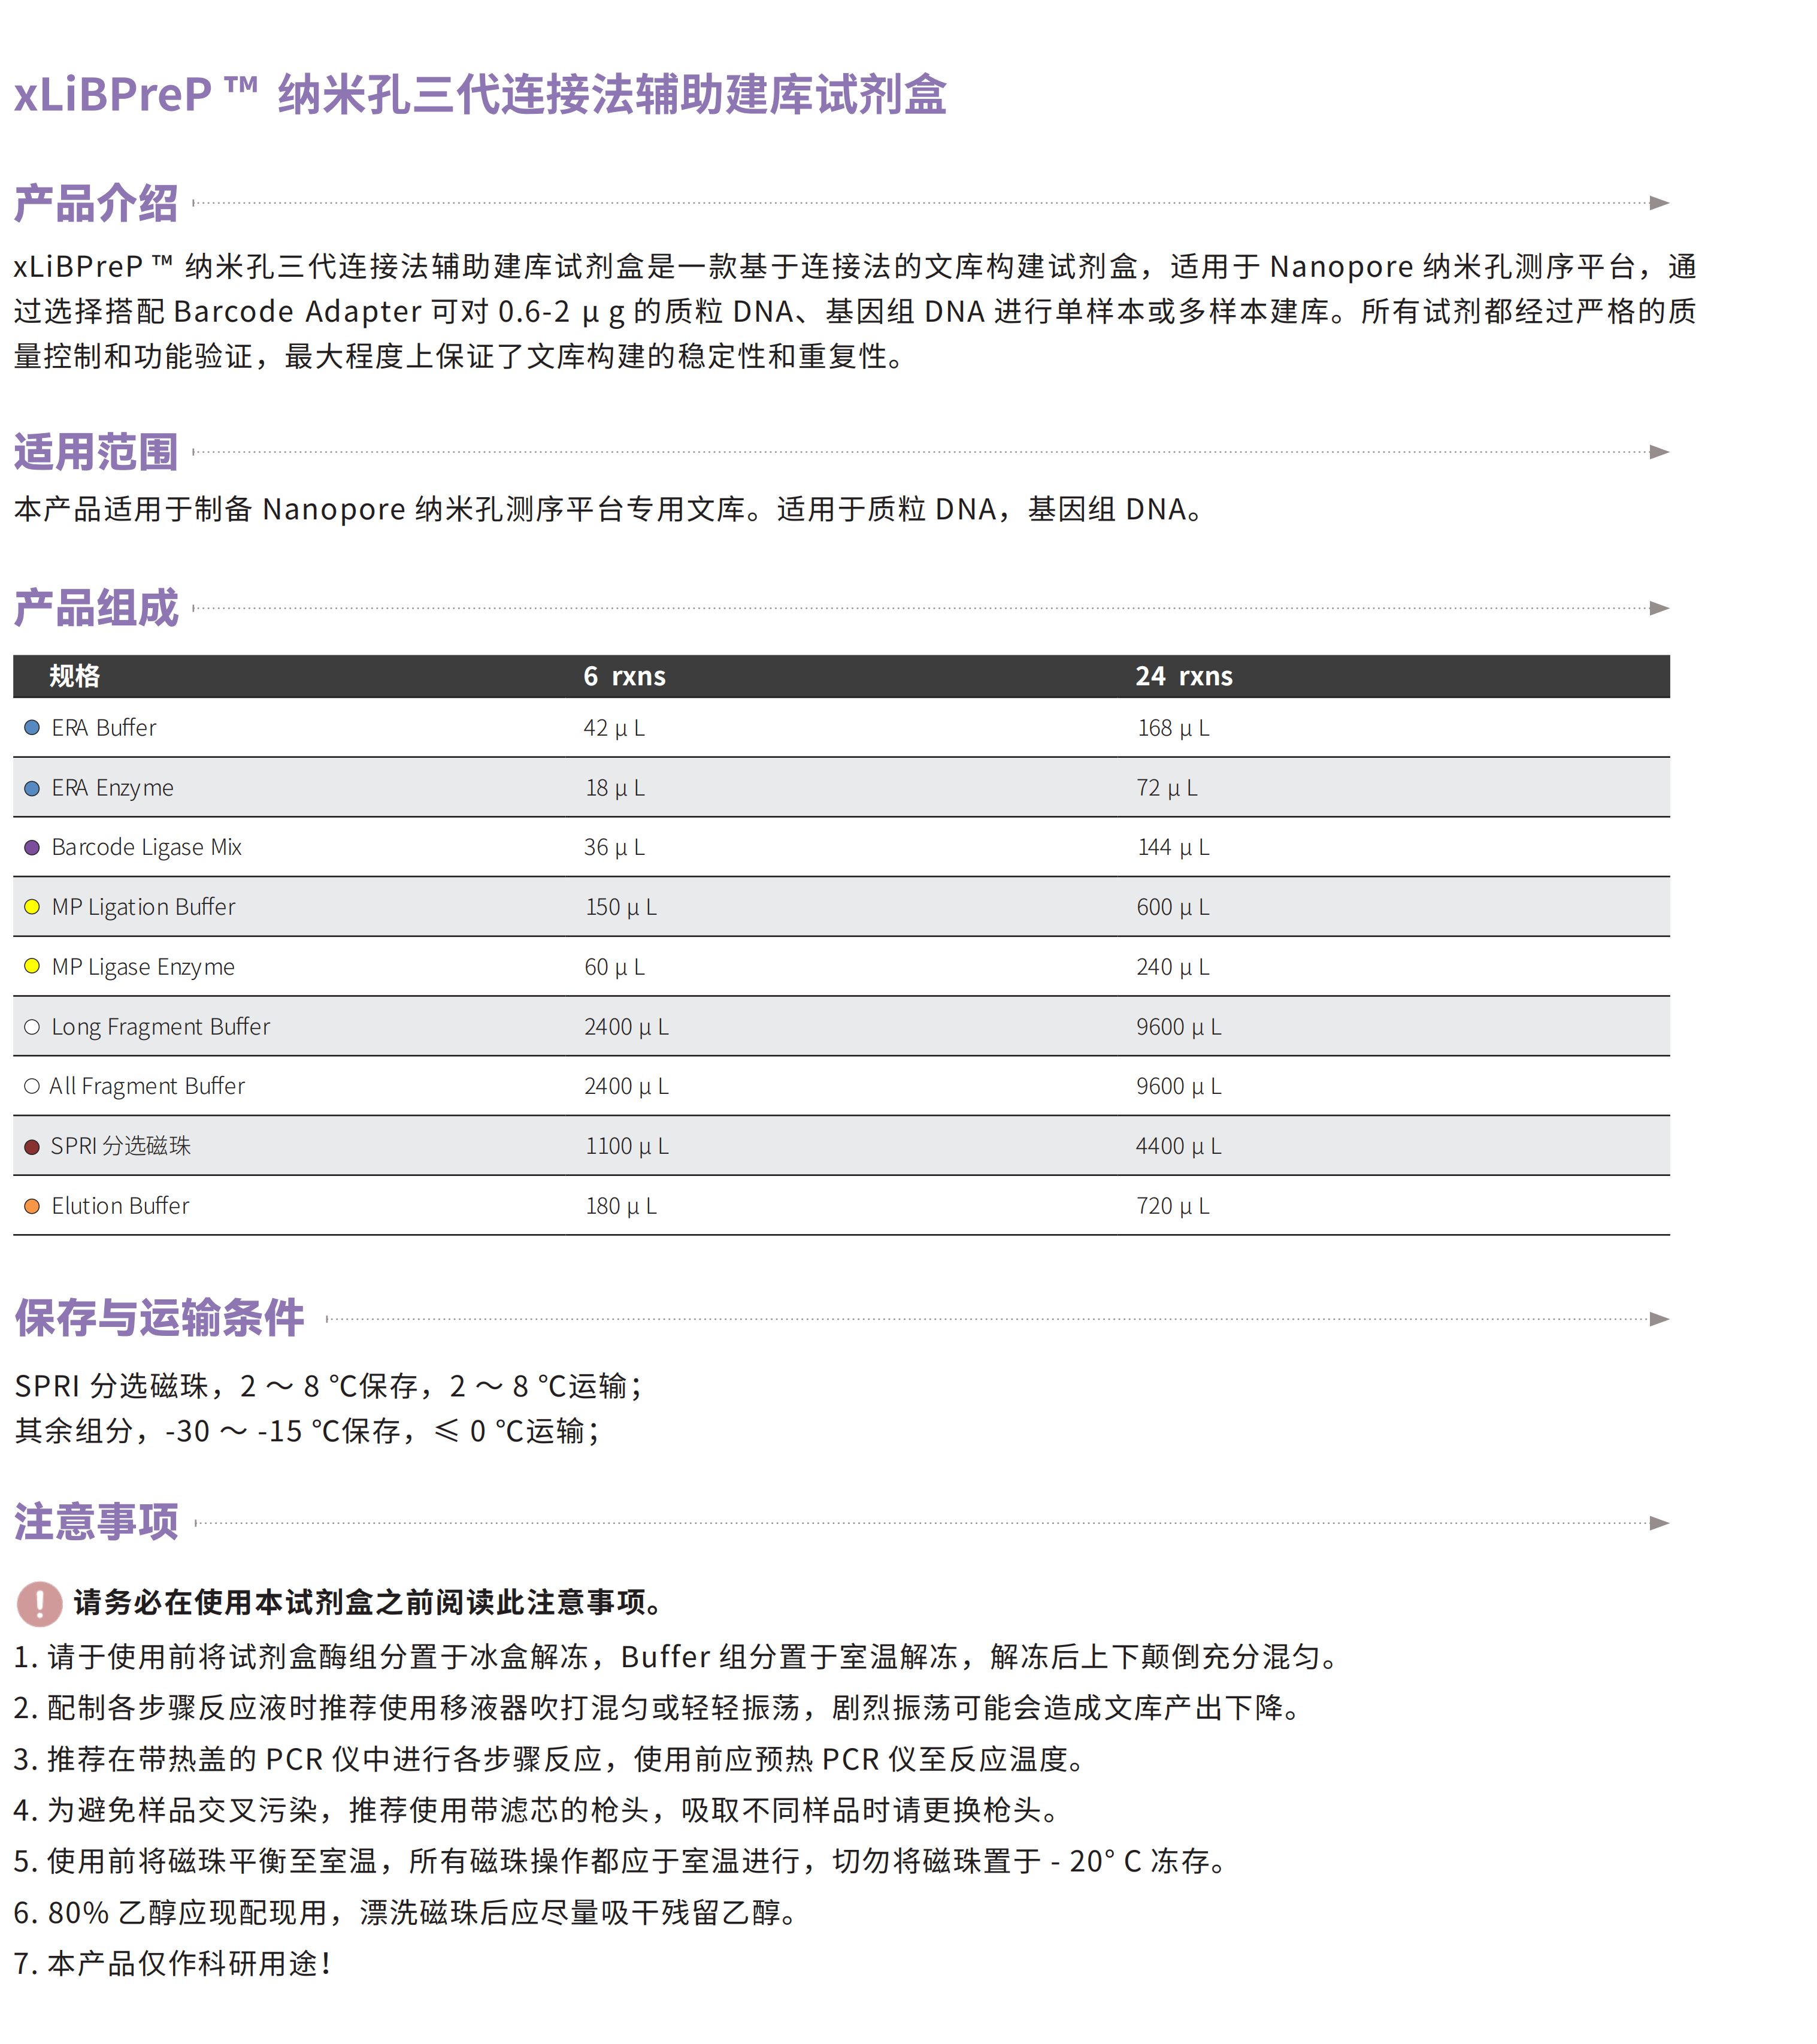The height and width of the screenshot is (2044, 1817).
Task: Click the yellow dot beside MP Ligation Buffer
Action: [x=32, y=907]
